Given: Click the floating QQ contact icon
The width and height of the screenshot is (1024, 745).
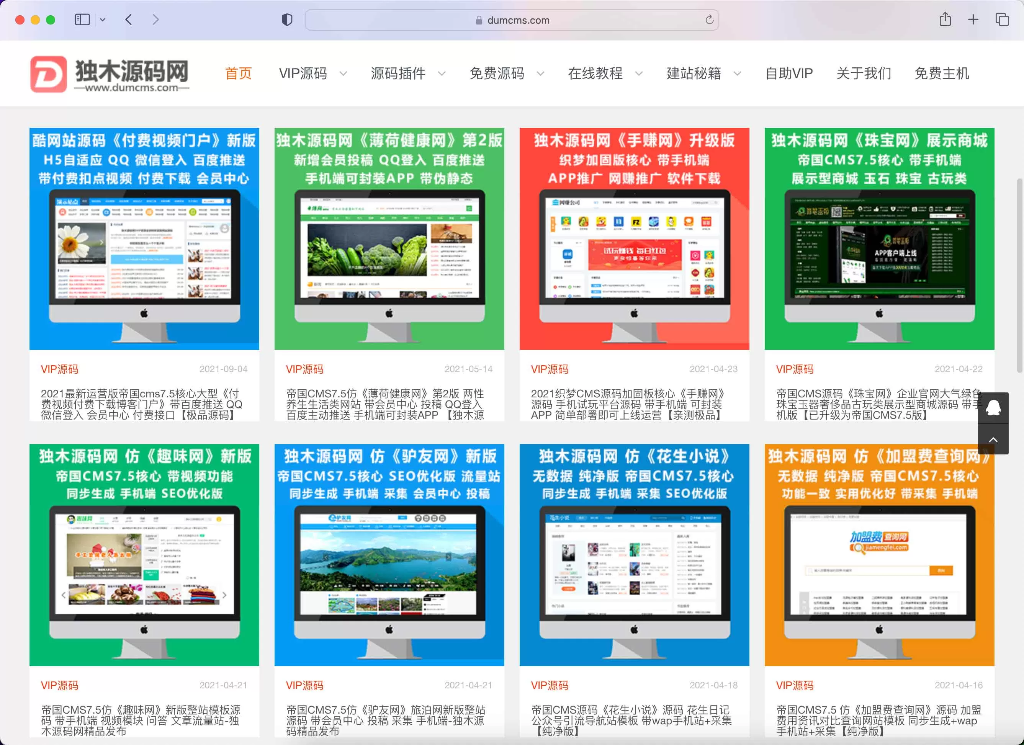Looking at the screenshot, I should point(993,408).
